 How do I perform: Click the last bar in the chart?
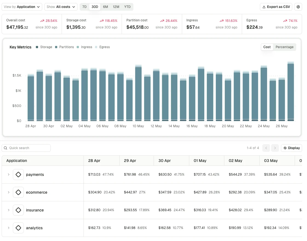click(x=291, y=91)
